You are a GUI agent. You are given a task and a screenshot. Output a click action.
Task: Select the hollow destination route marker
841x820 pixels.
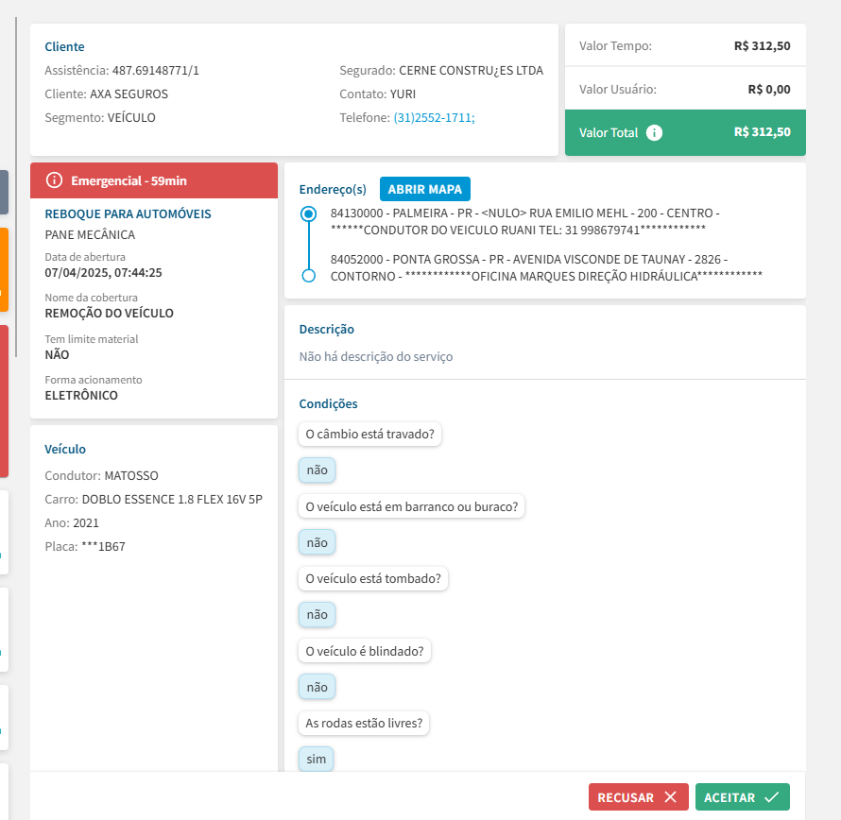click(x=308, y=276)
